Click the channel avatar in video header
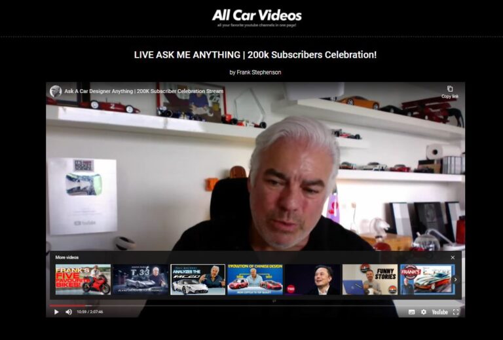Image resolution: width=503 pixels, height=340 pixels. click(56, 91)
